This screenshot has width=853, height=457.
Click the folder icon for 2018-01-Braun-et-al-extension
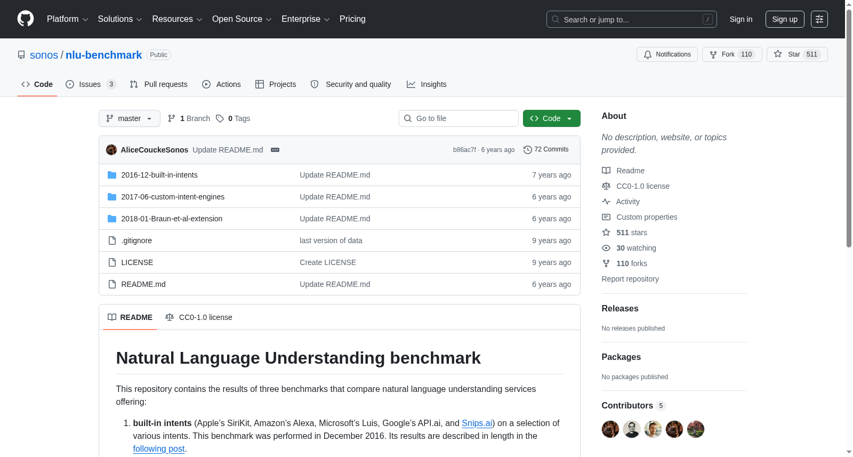(112, 219)
